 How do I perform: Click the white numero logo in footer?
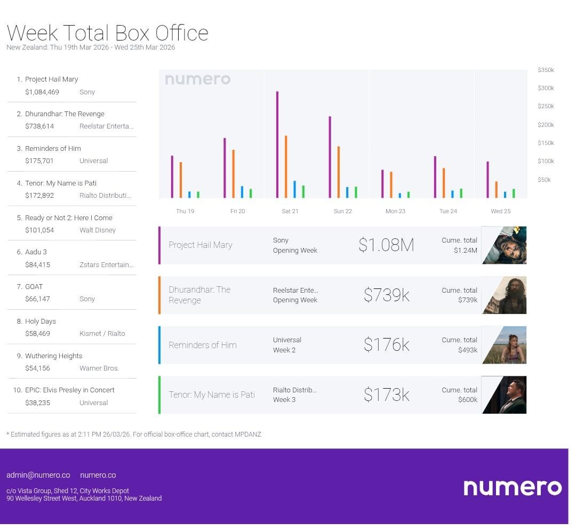coord(512,487)
